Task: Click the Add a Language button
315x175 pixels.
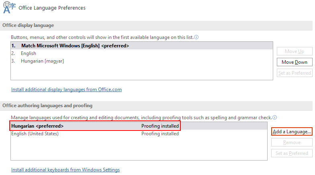Action: [x=292, y=132]
